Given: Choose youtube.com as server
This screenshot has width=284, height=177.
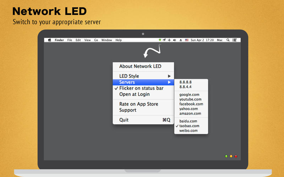Looking at the screenshot, I should (x=191, y=99).
